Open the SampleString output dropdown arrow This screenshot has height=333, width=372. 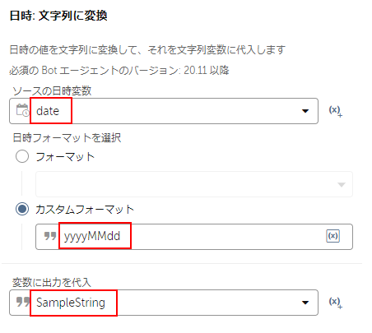coord(305,303)
